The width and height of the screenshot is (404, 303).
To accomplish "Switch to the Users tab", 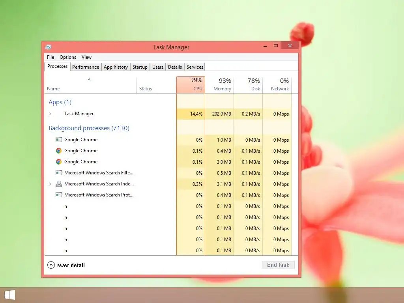I will coord(158,67).
